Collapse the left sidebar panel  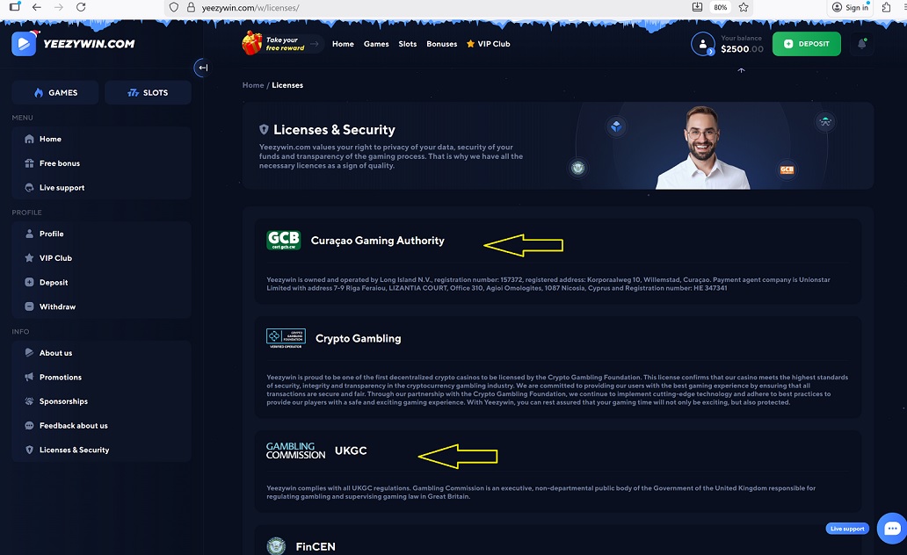(x=202, y=68)
